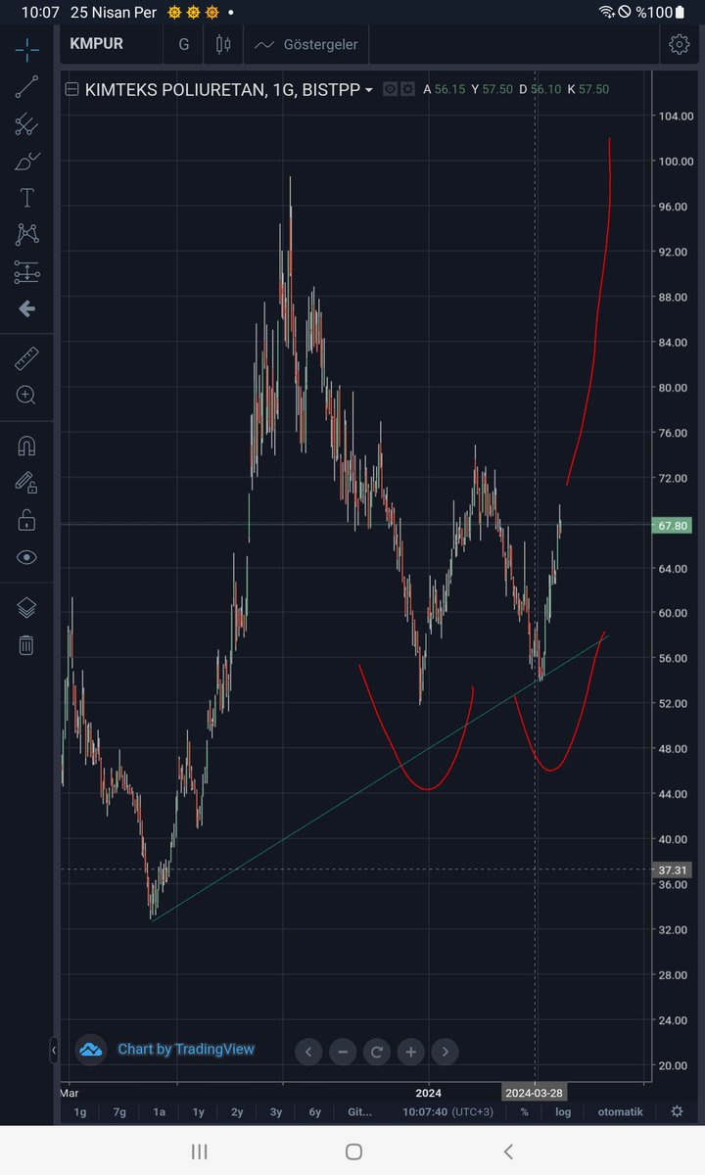Open Android recent apps button
This screenshot has height=1175, width=705.
coord(200,1151)
